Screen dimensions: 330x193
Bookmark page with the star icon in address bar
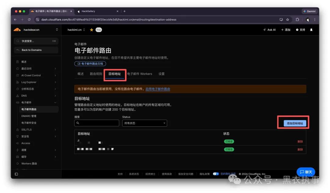tap(288, 19)
